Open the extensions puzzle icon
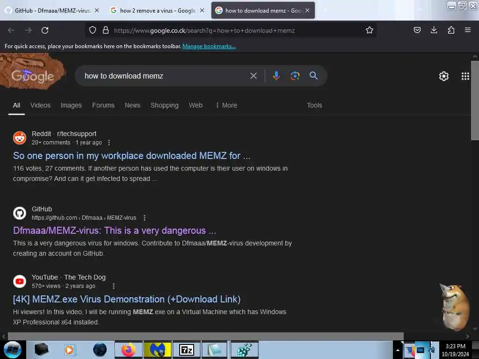This screenshot has width=479, height=359. (x=451, y=30)
